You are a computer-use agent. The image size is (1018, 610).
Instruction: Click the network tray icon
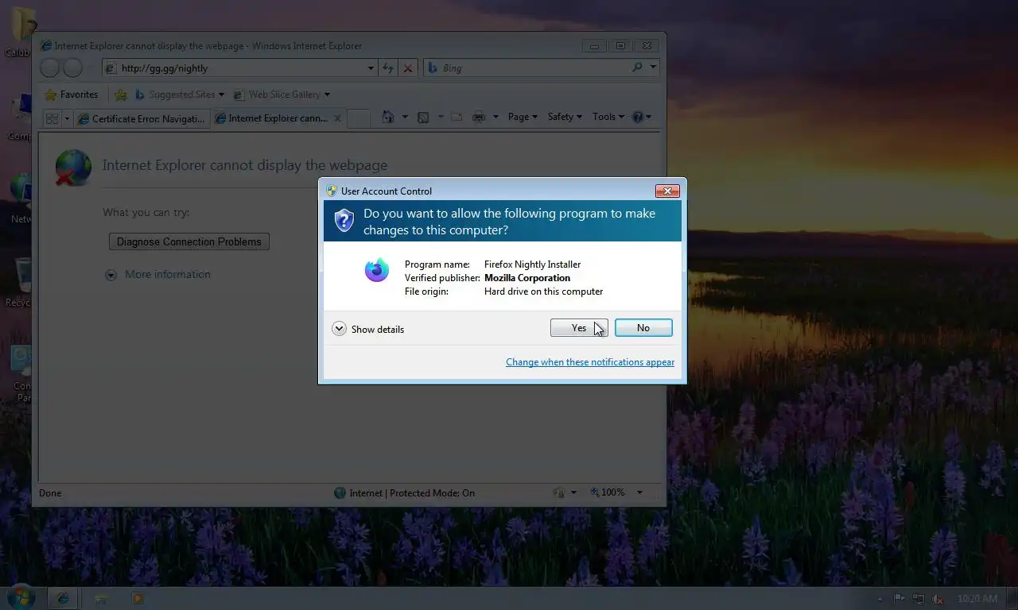[919, 599]
